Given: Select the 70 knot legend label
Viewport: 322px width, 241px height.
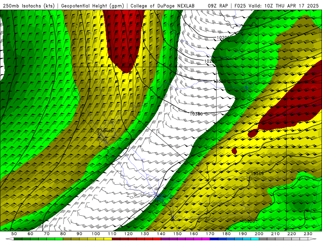Looking at the screenshot, I should click(x=47, y=234).
